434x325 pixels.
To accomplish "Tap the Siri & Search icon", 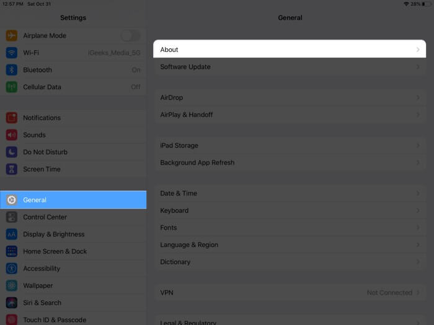I will [x=12, y=303].
